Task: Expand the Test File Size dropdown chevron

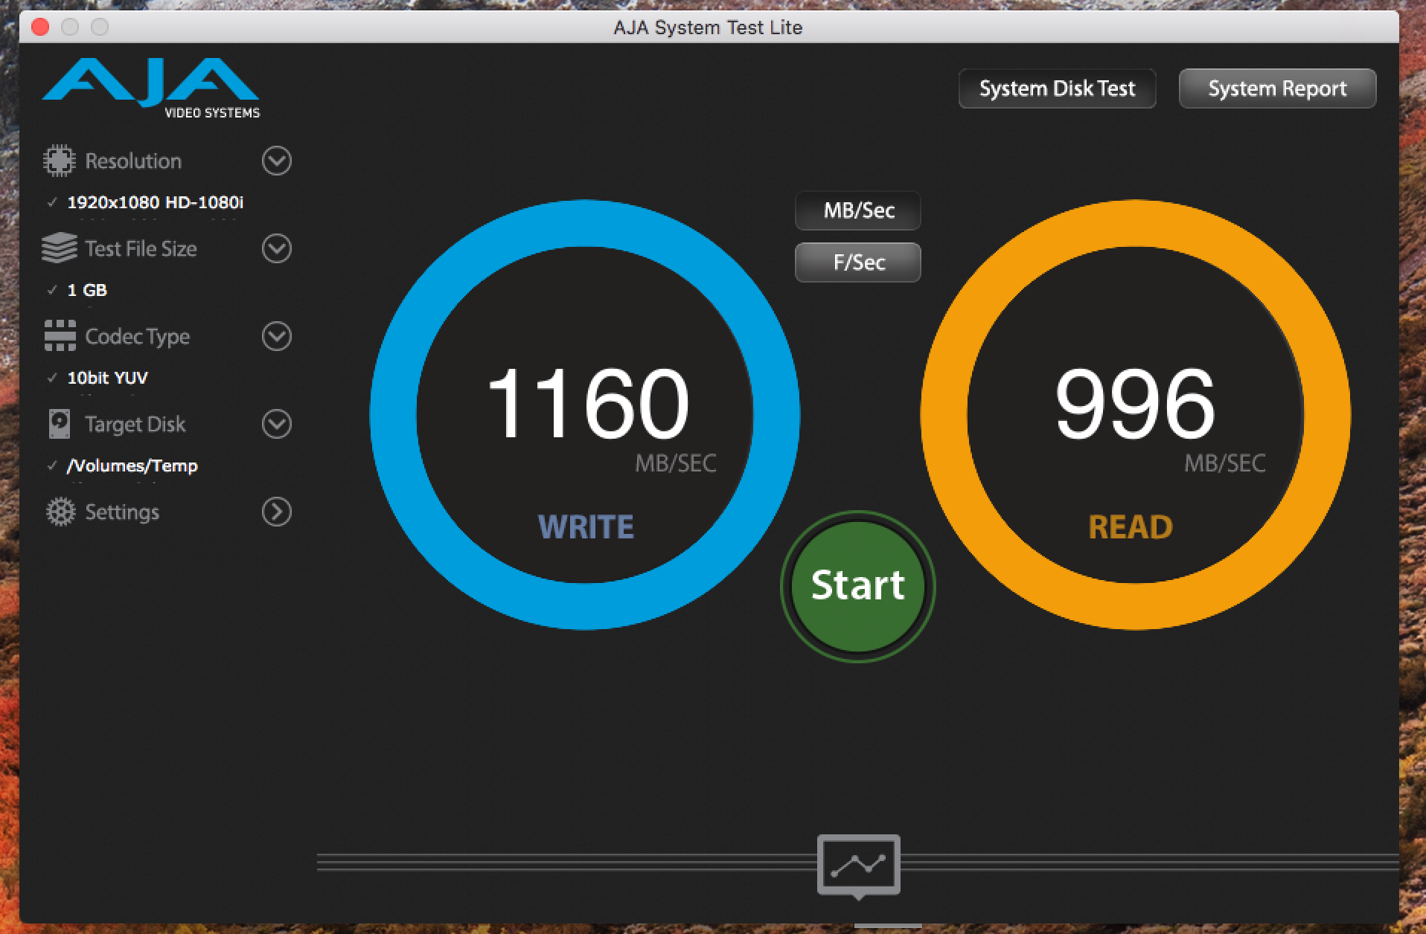Action: (276, 248)
